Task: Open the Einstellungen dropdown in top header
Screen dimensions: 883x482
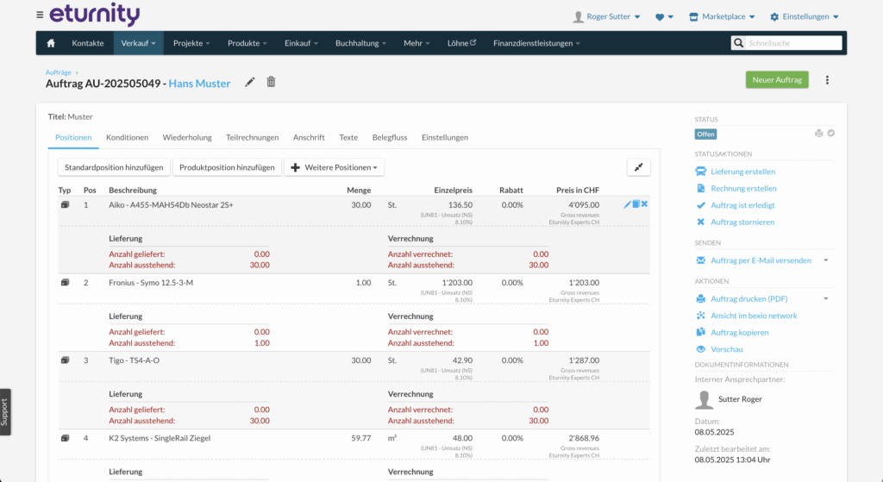Action: (805, 16)
